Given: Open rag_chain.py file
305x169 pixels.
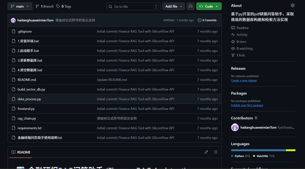Looking at the screenshot, I should 27,118.
